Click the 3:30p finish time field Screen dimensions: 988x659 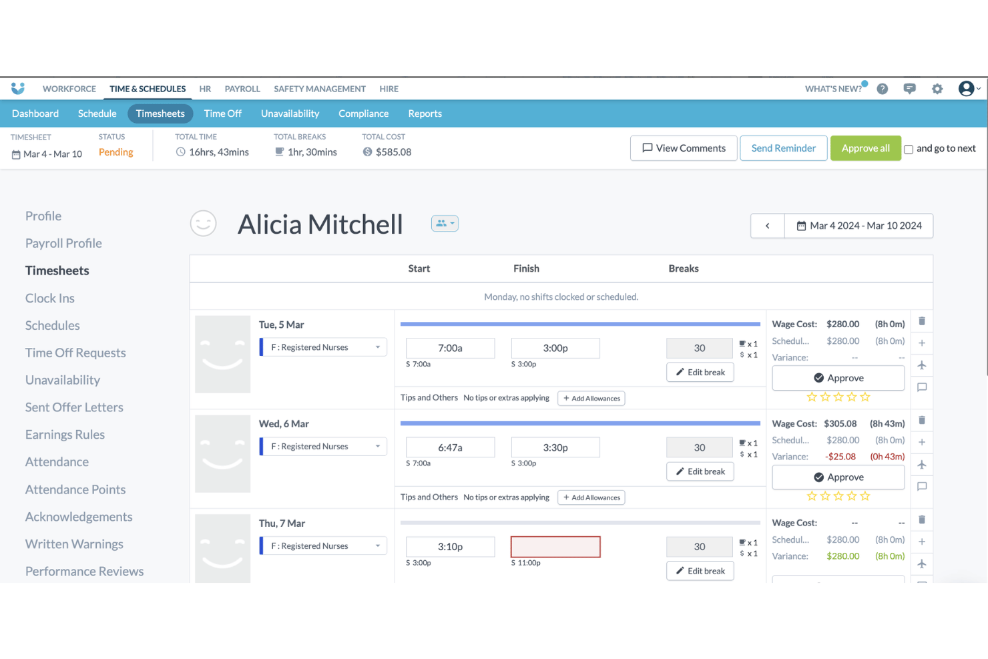tap(555, 447)
